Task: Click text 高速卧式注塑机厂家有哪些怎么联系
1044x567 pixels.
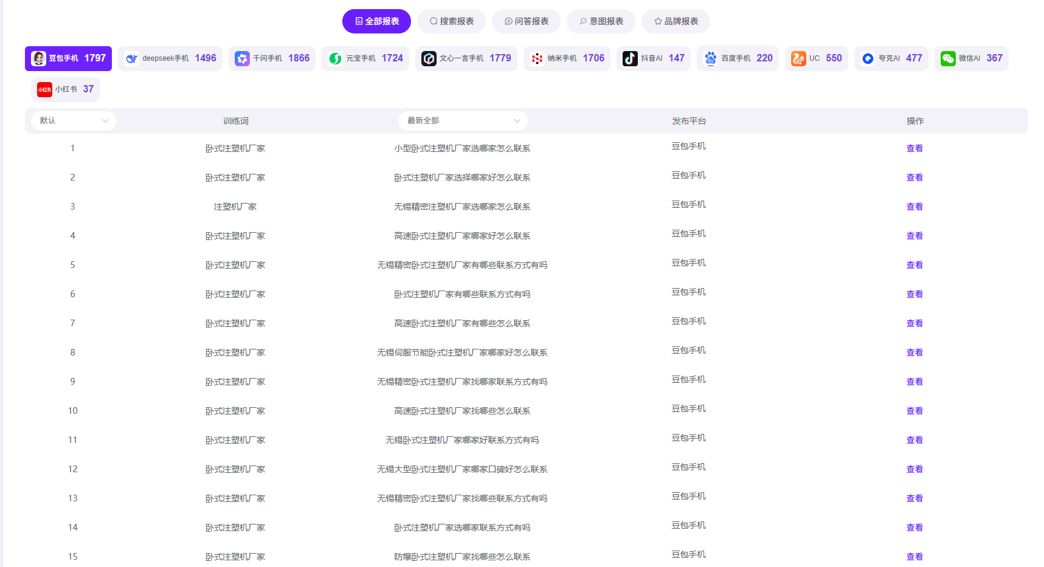Action: pos(462,323)
